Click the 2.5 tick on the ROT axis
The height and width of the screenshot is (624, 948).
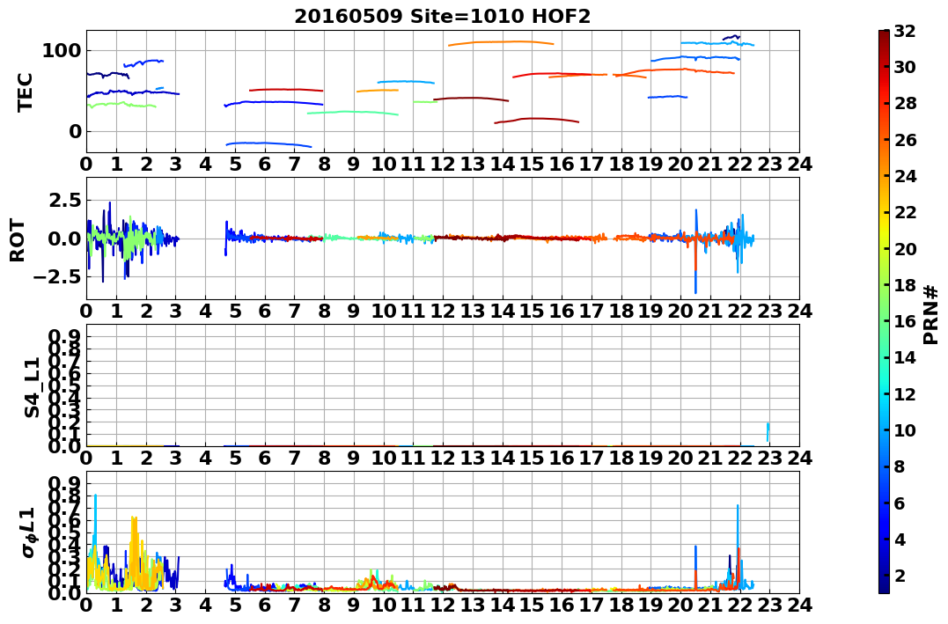(64, 200)
